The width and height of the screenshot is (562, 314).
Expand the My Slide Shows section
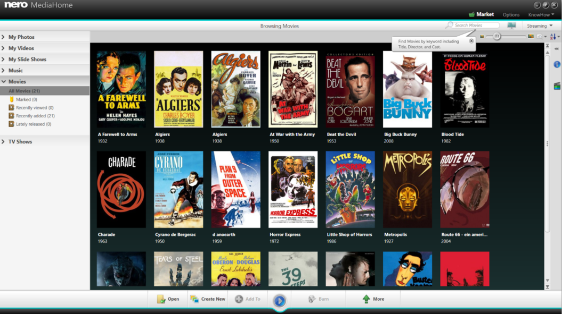tap(45, 59)
